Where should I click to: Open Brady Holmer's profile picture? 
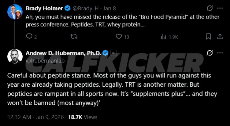(x=15, y=12)
